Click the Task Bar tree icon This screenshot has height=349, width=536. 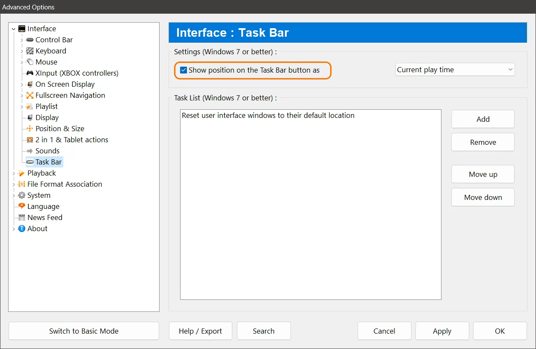coord(30,162)
